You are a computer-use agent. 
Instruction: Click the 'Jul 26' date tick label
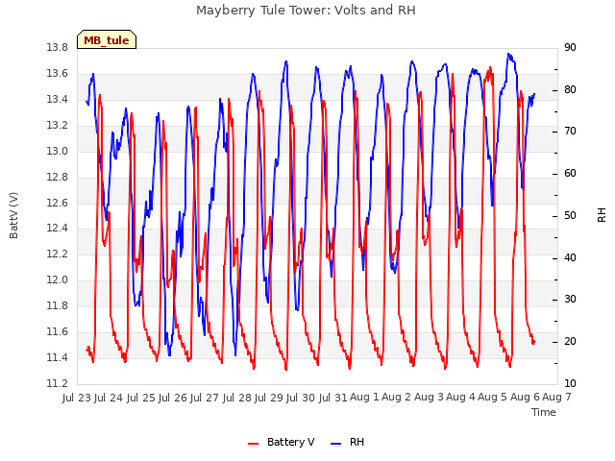point(174,398)
